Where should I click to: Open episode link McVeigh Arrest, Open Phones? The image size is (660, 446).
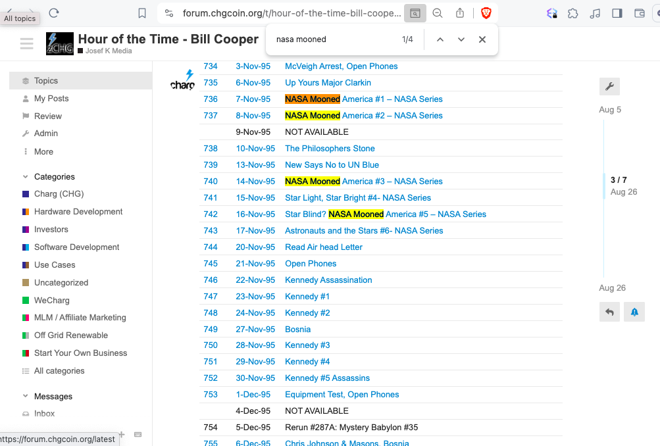(x=342, y=66)
